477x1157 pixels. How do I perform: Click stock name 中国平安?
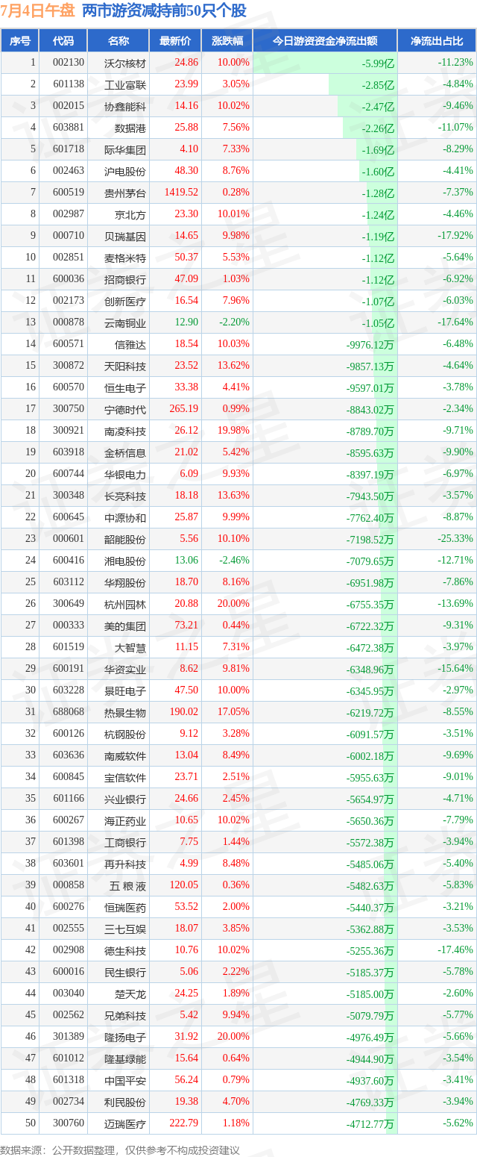[125, 1080]
